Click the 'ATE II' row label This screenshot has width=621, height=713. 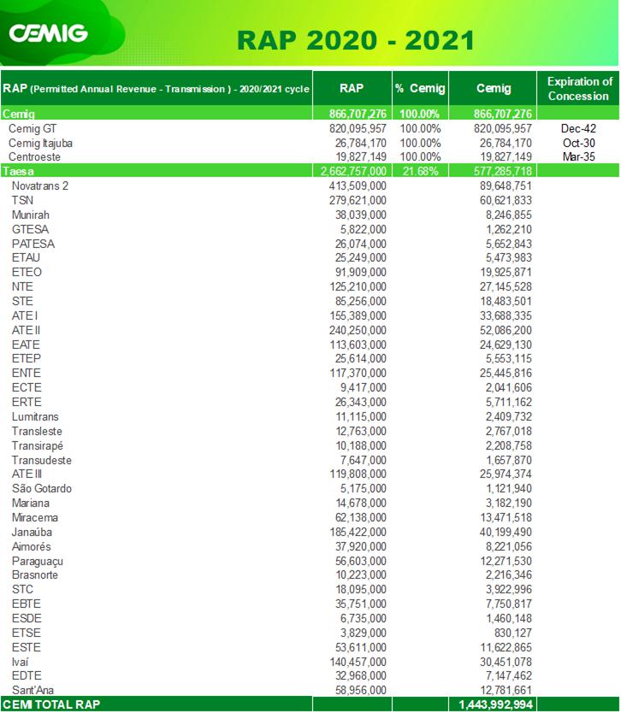(26, 331)
